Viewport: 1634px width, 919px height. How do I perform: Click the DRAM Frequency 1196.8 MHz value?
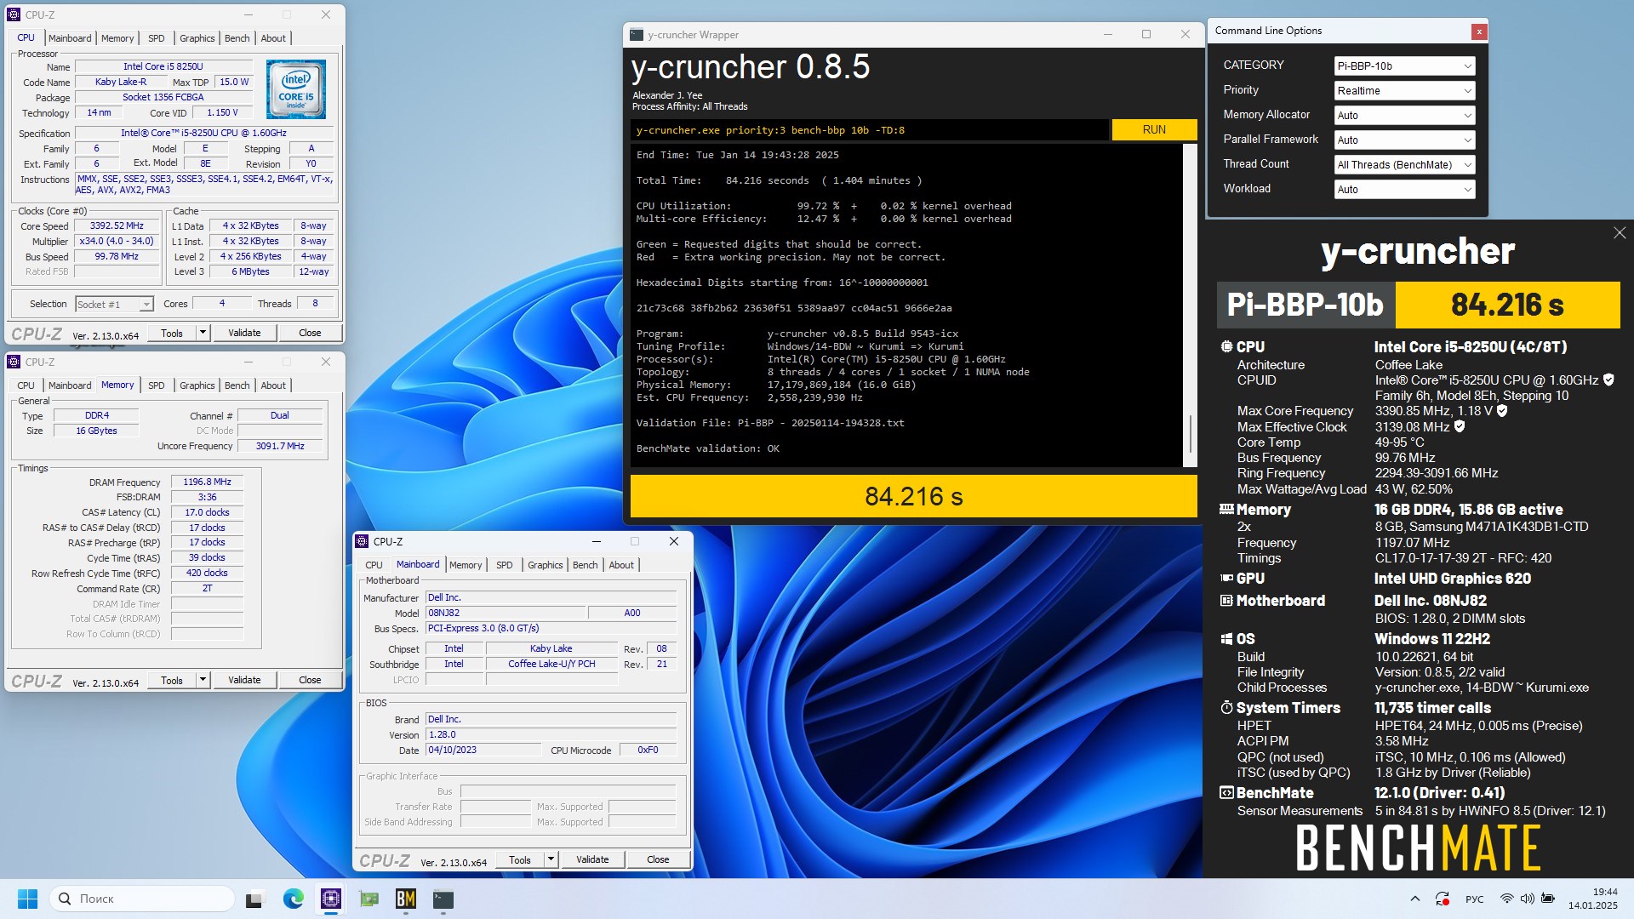coord(208,482)
